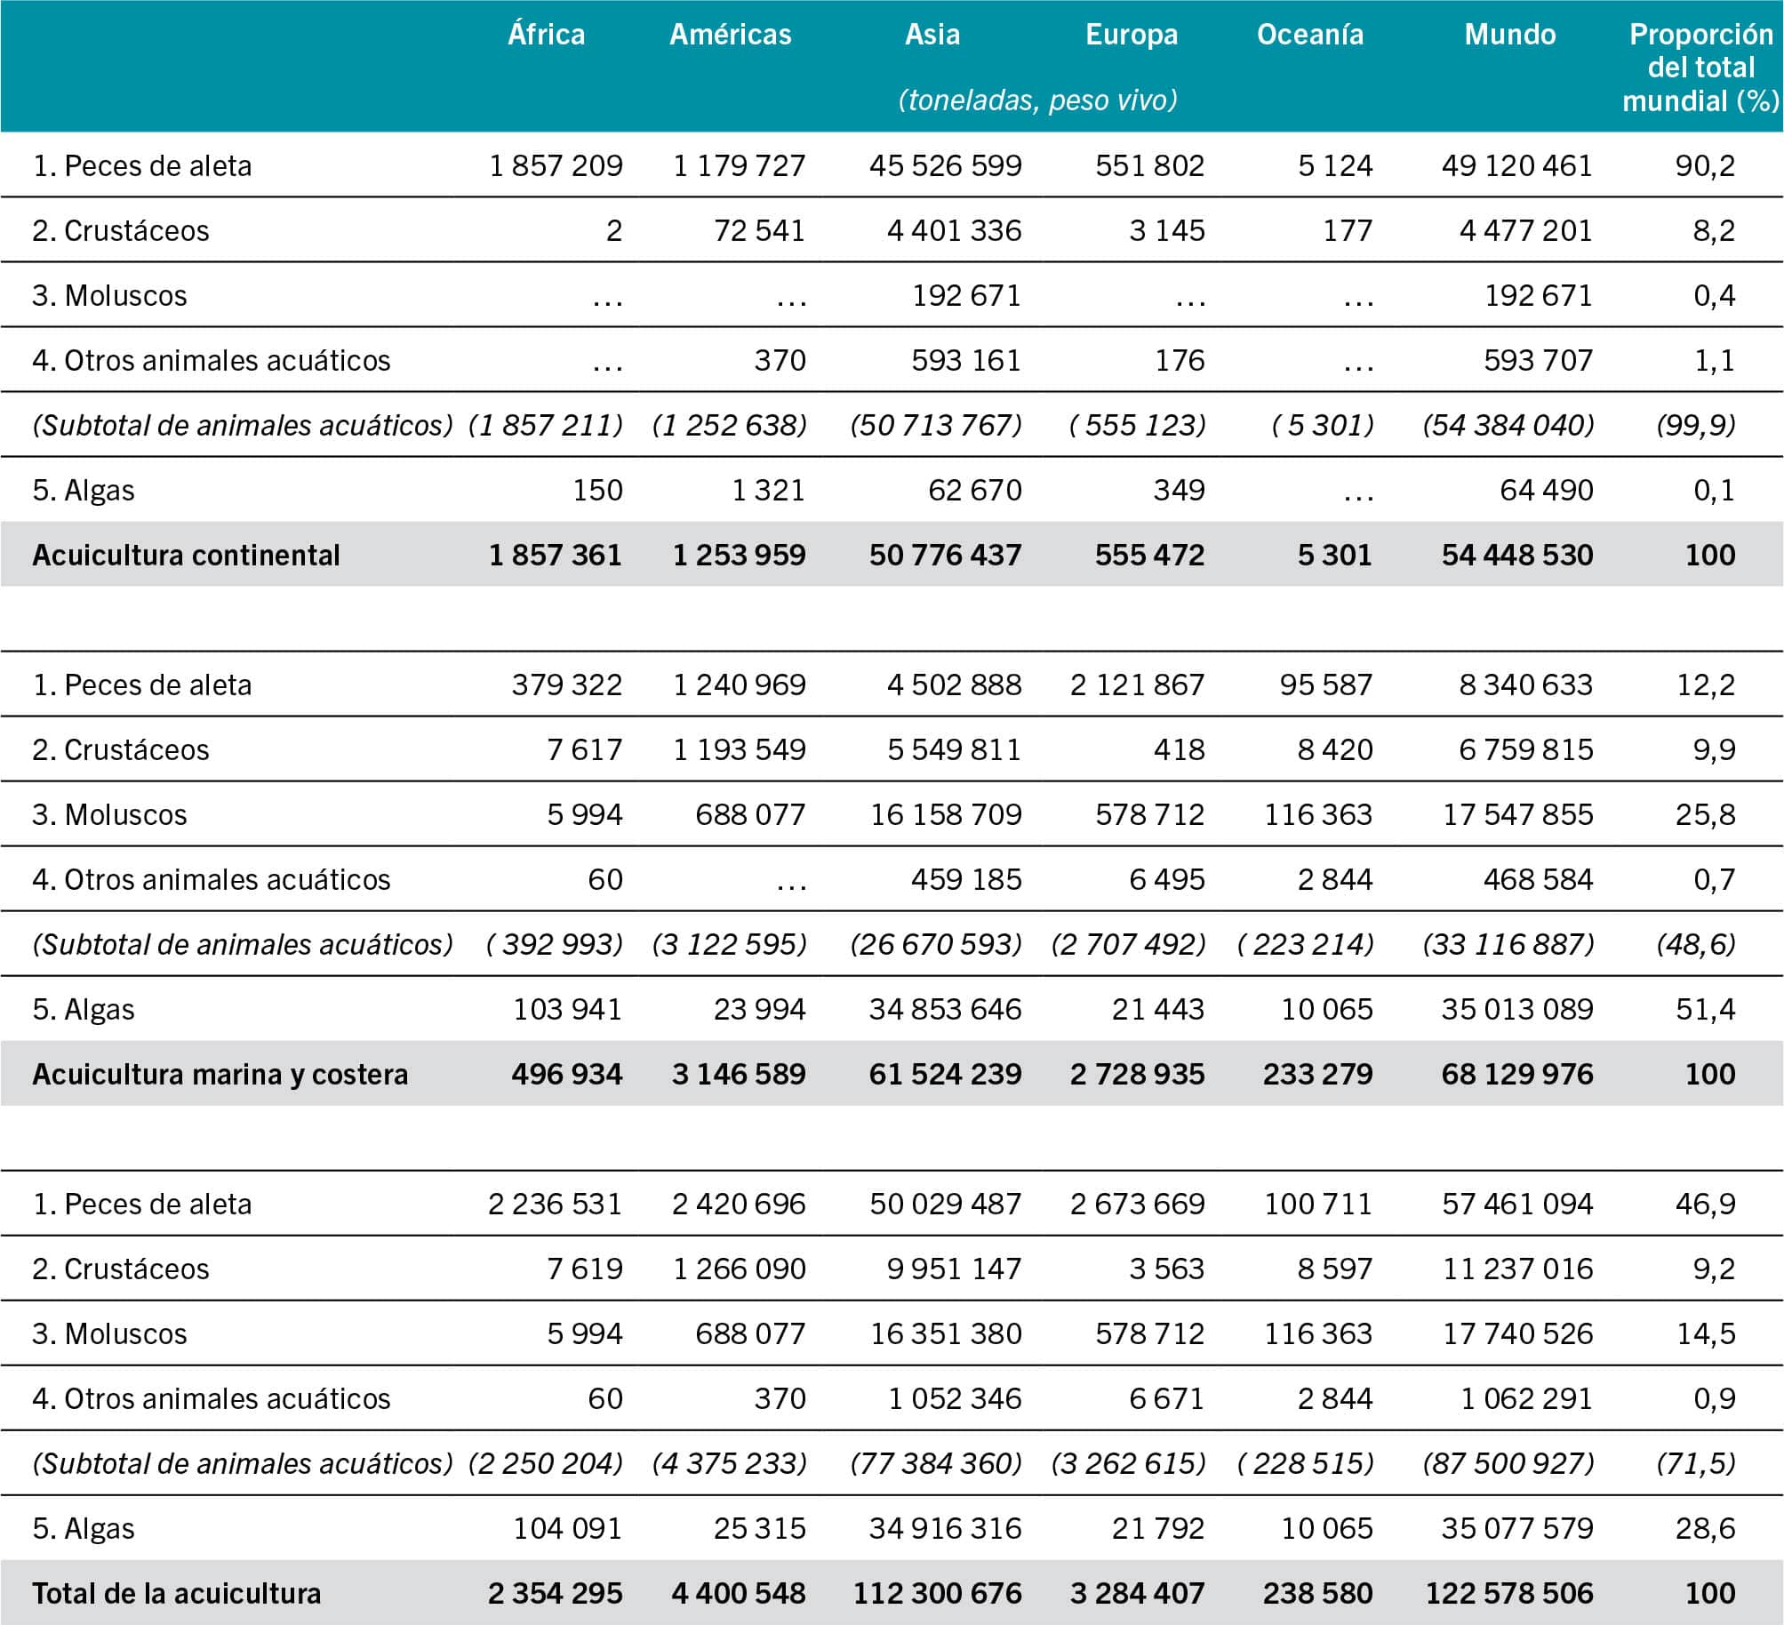Screen dimensions: 1784x1625
Task: Select the value 9 951 147
Action: (954, 1269)
